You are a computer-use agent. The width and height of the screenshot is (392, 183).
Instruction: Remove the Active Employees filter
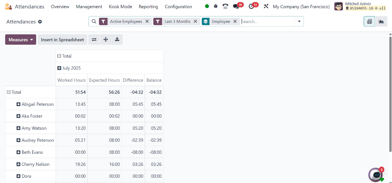click(x=147, y=22)
